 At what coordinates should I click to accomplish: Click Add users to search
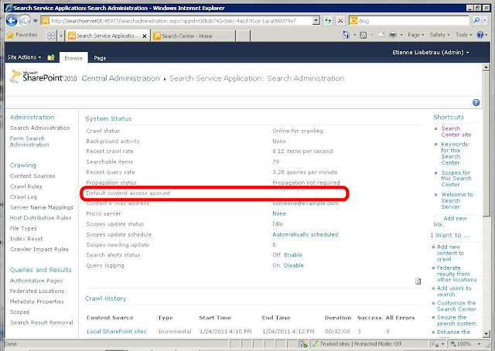(454, 291)
